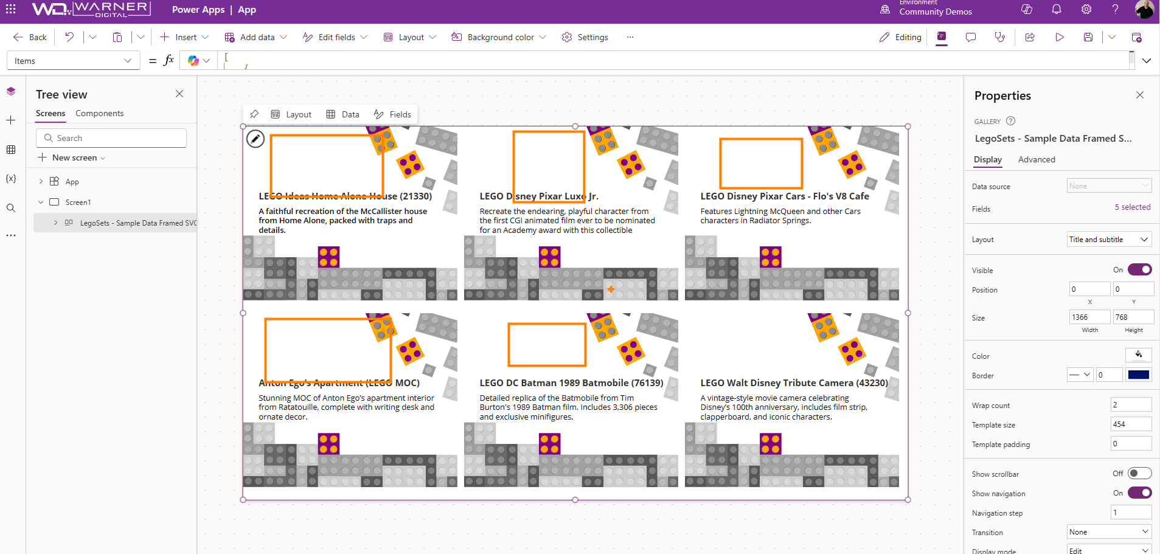Save the app with the Save icon
This screenshot has height=554, width=1160.
click(x=1088, y=37)
